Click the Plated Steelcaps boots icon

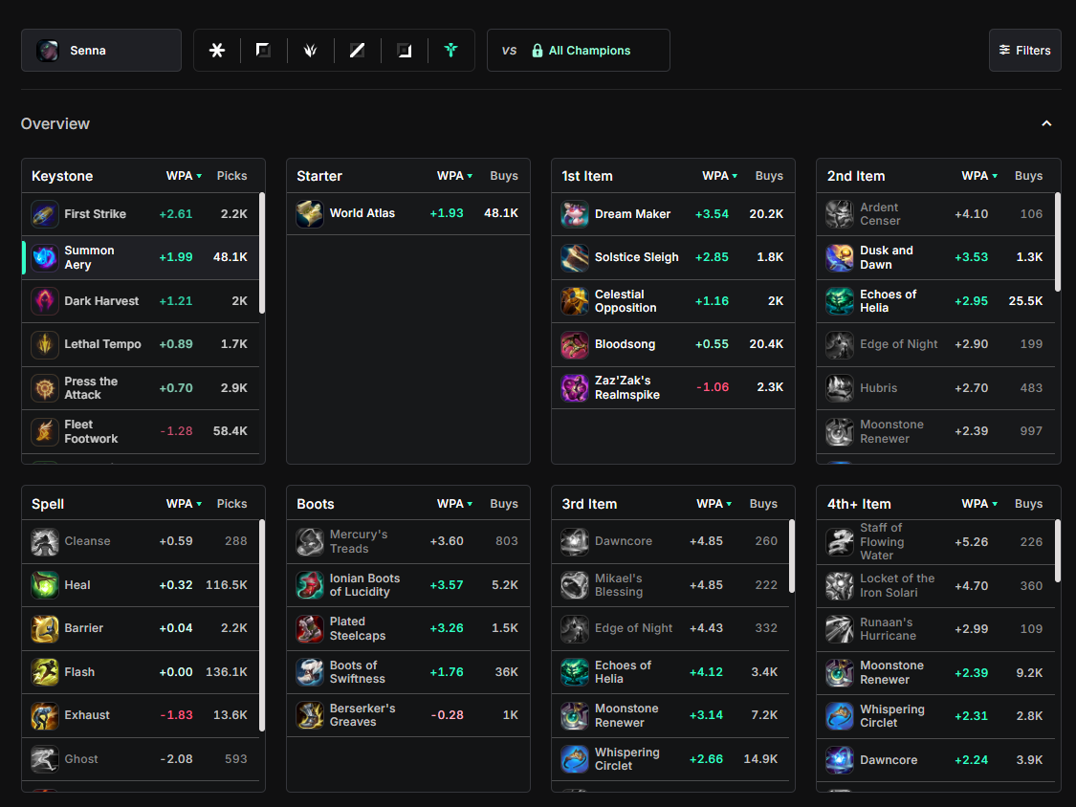pyautogui.click(x=310, y=628)
